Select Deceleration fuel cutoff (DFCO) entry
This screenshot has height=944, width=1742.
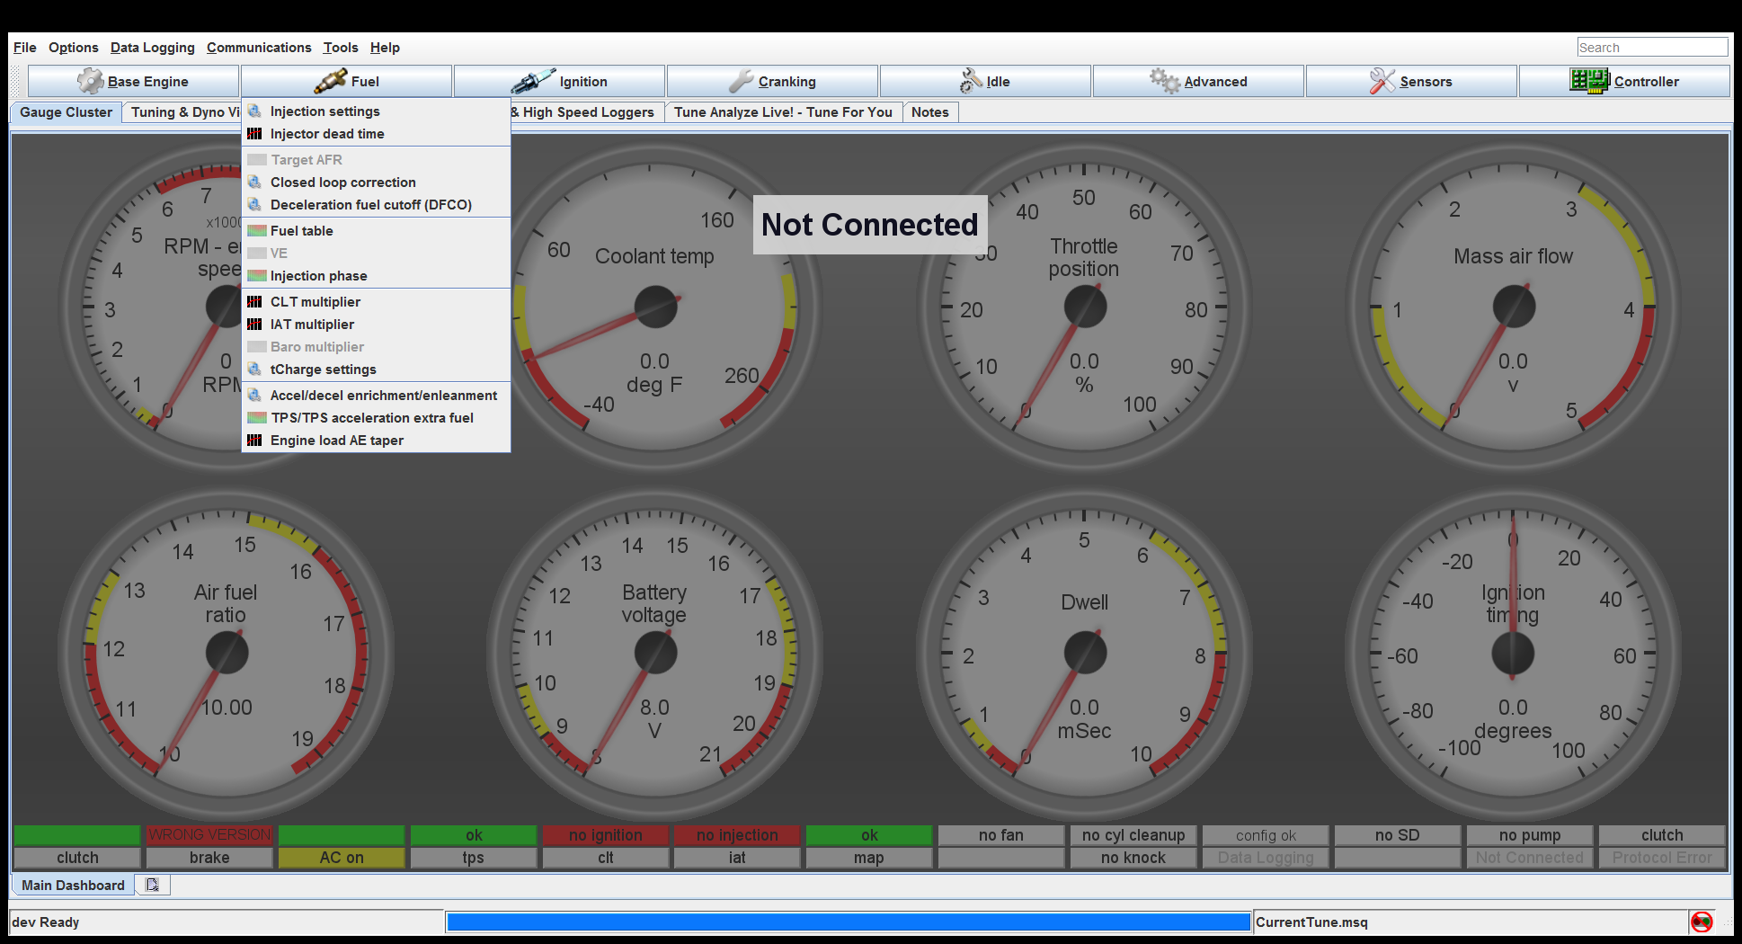[x=376, y=205]
